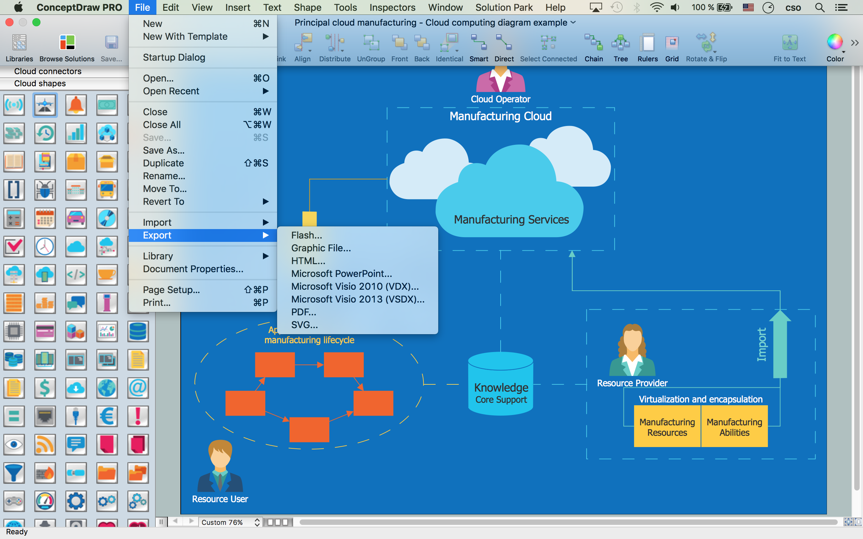Image resolution: width=863 pixels, height=539 pixels.
Task: Select the euro sign shape
Action: [x=107, y=416]
